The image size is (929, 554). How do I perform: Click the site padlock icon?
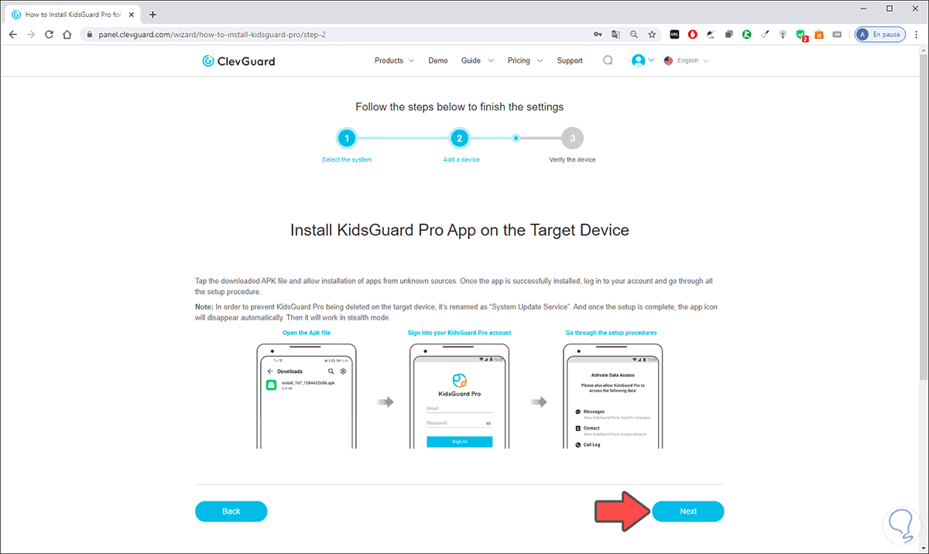(x=89, y=34)
